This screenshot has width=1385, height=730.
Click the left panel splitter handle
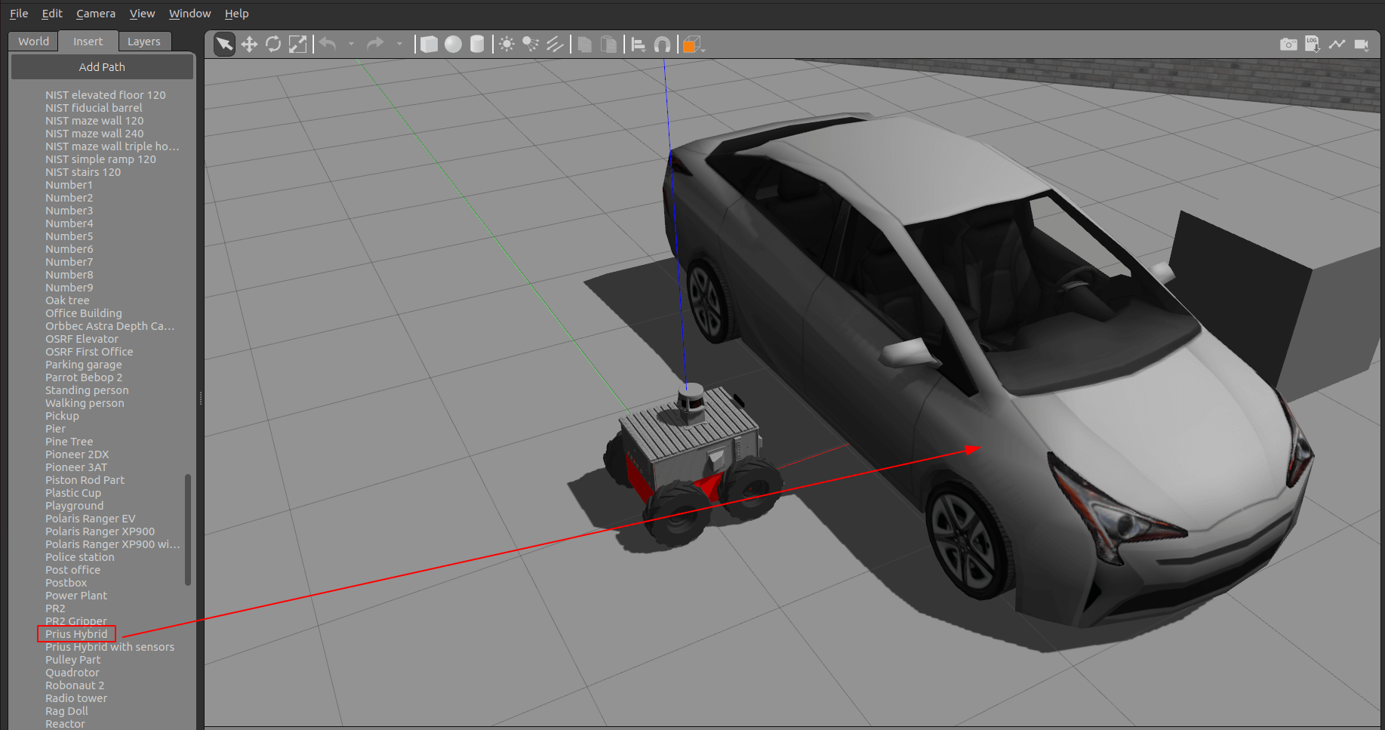click(x=201, y=398)
